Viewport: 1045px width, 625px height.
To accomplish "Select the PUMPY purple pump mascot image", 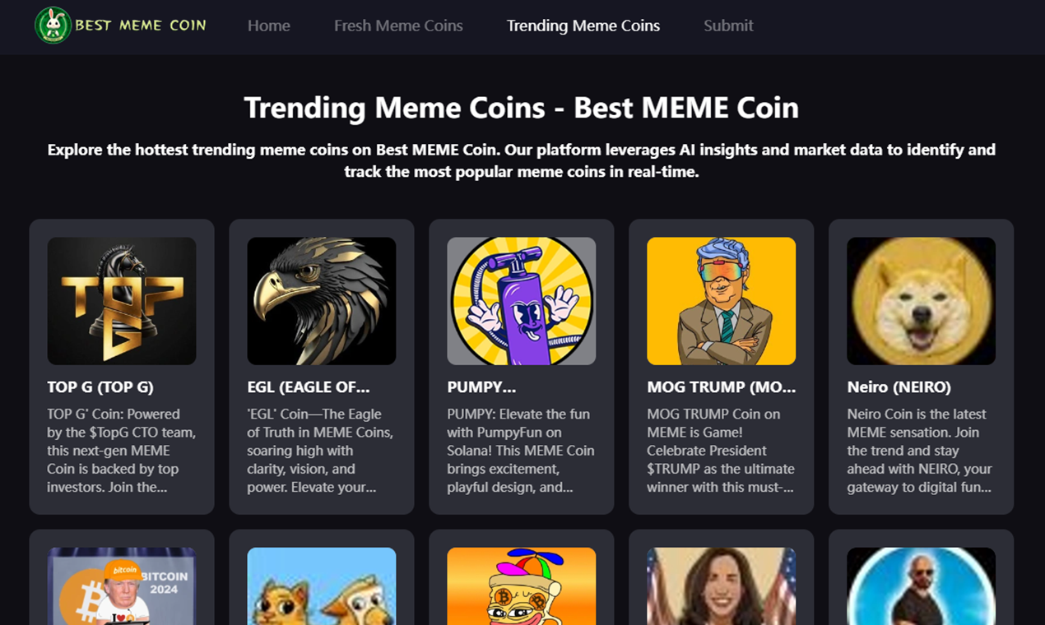I will coord(522,301).
